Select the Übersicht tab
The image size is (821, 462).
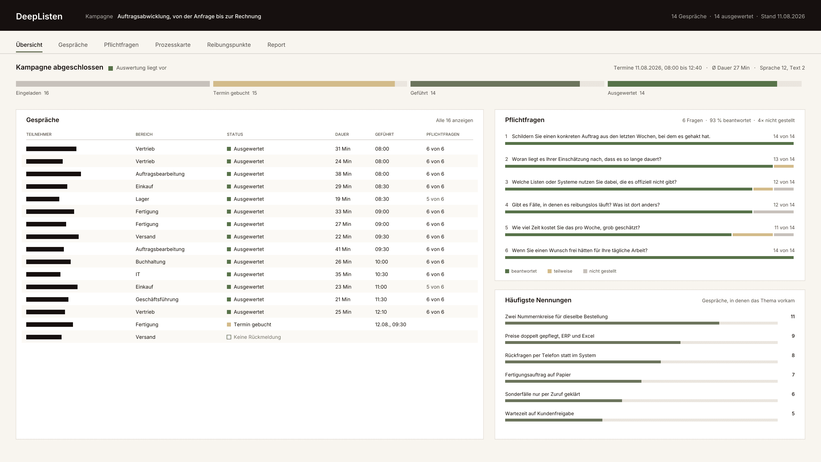tap(29, 45)
